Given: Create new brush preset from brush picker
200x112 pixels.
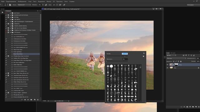Looking at the screenshot, I should (143, 56).
